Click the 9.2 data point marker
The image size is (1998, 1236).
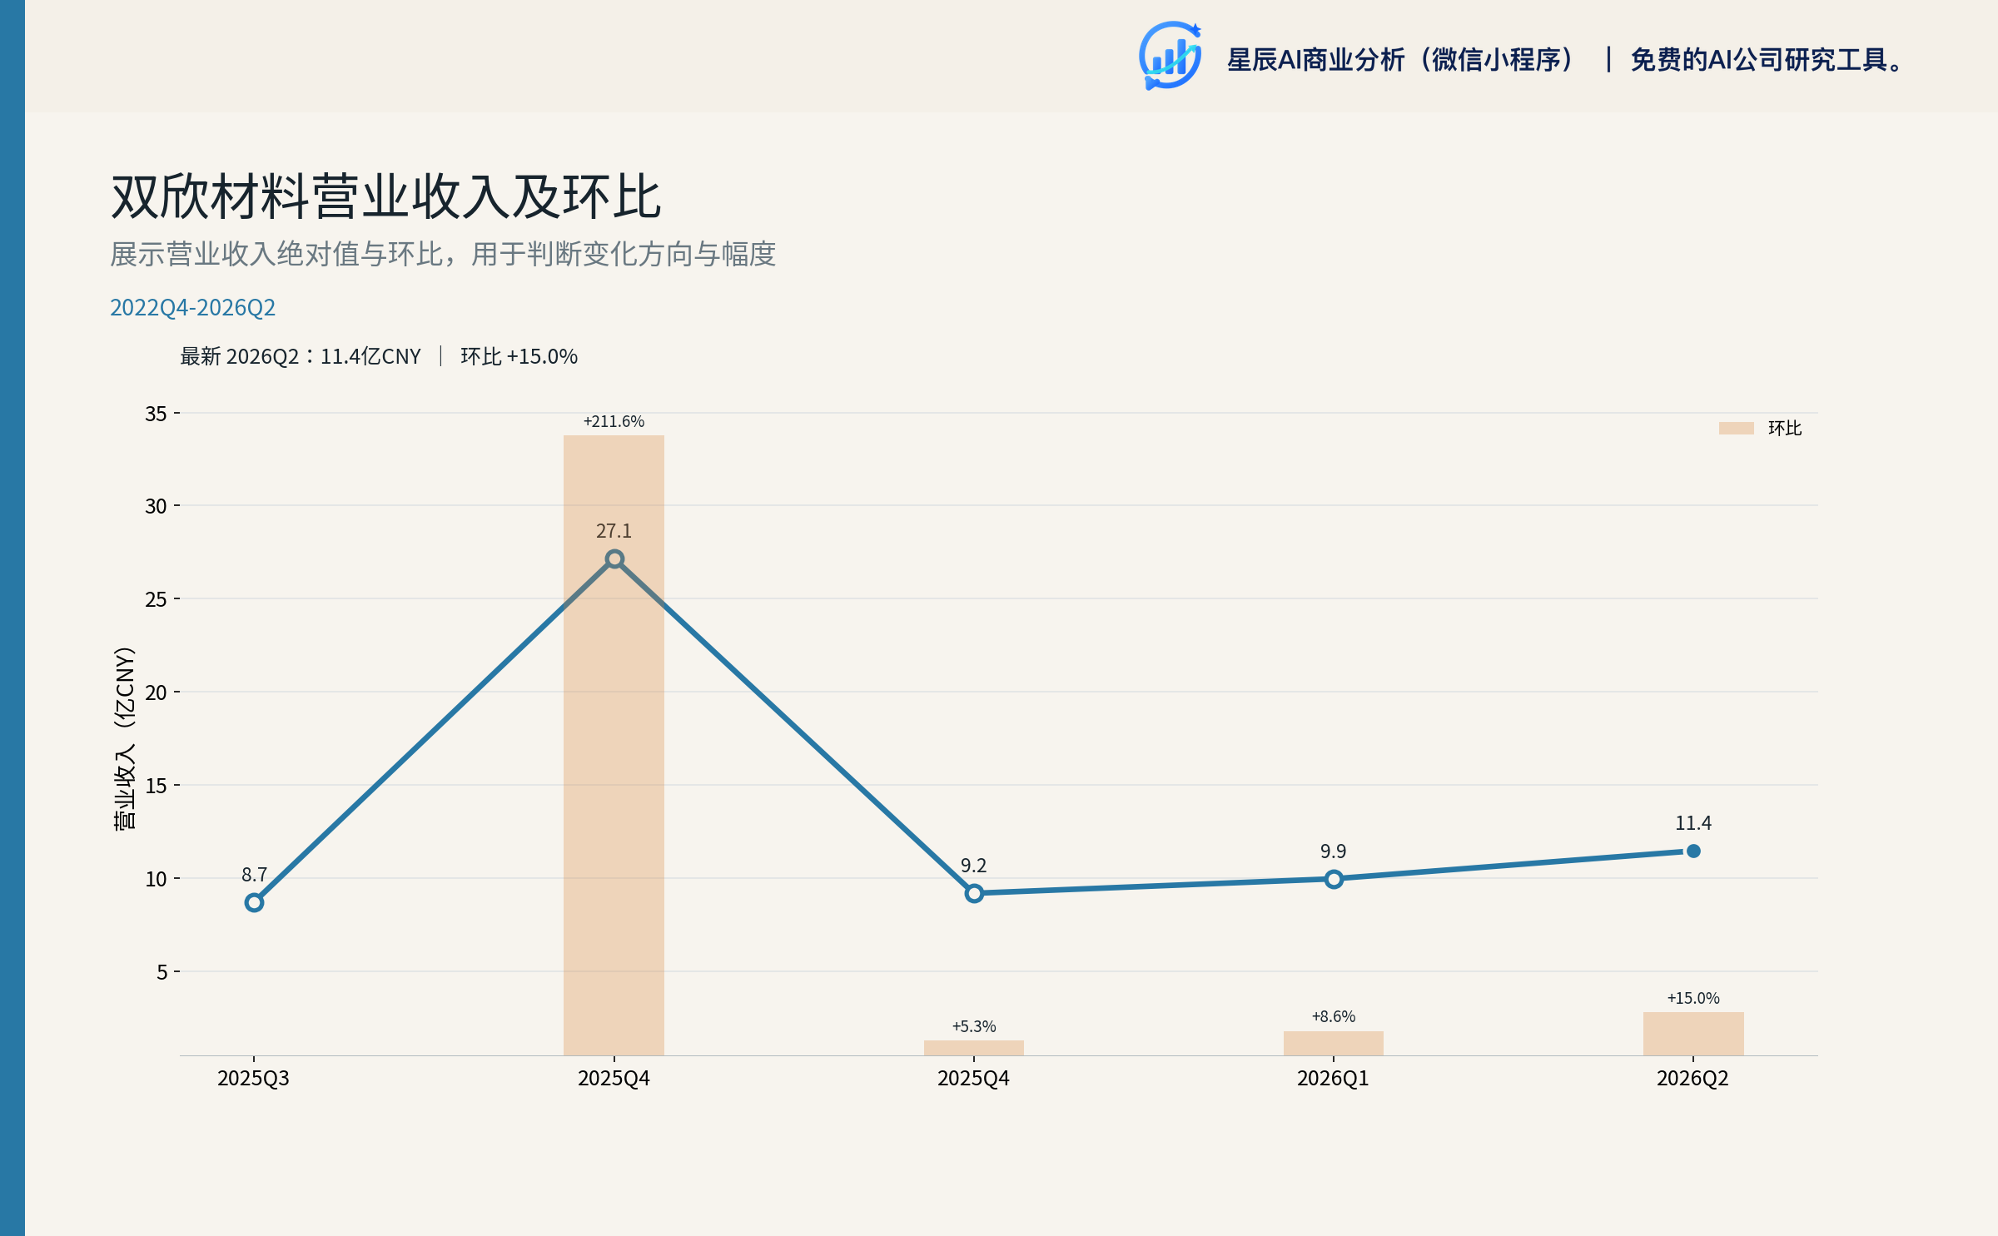click(974, 893)
